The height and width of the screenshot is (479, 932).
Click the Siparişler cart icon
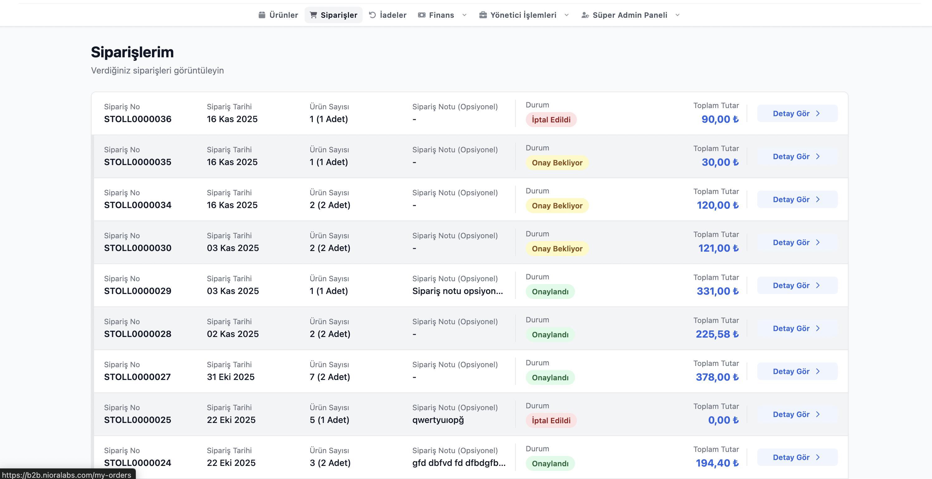tap(313, 15)
